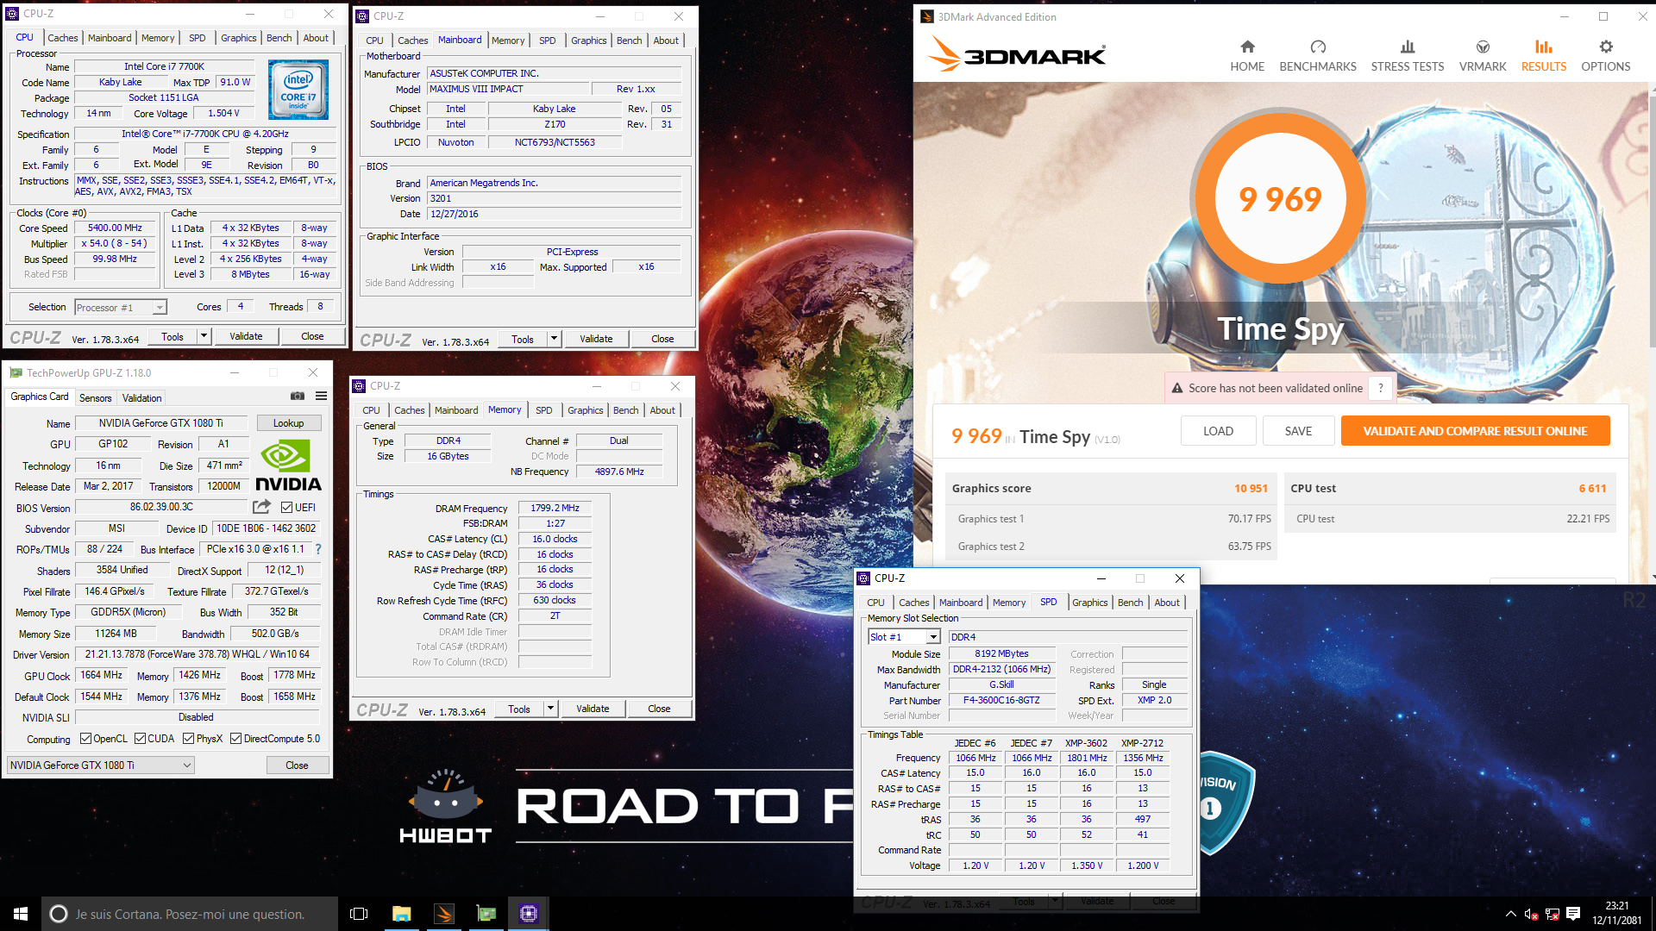The height and width of the screenshot is (931, 1656).
Task: Select About tab in CPU-Z SPD window
Action: coord(1167,603)
